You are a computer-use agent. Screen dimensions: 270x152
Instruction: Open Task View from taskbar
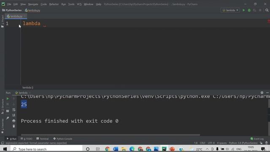coord(97,149)
